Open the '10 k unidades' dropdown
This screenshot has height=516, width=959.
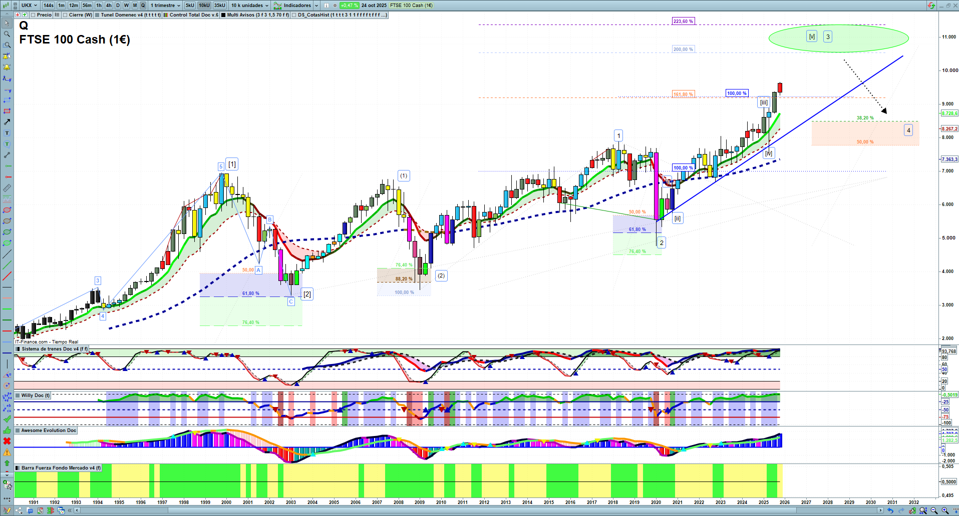click(x=250, y=5)
